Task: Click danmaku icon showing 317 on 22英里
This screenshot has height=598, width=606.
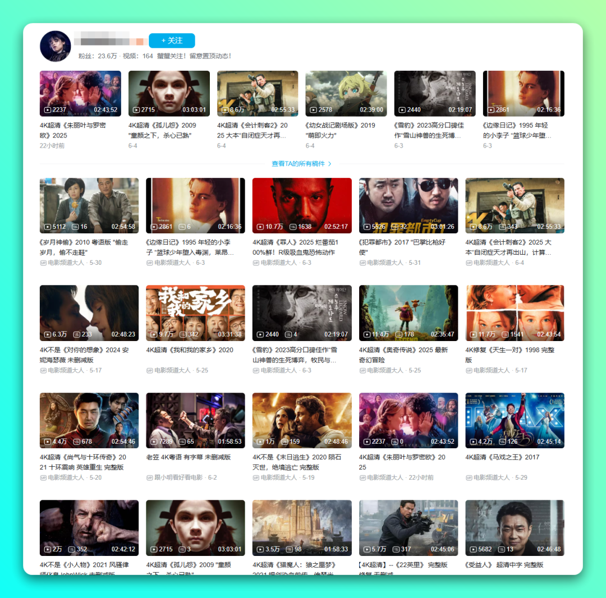Action: pos(396,549)
